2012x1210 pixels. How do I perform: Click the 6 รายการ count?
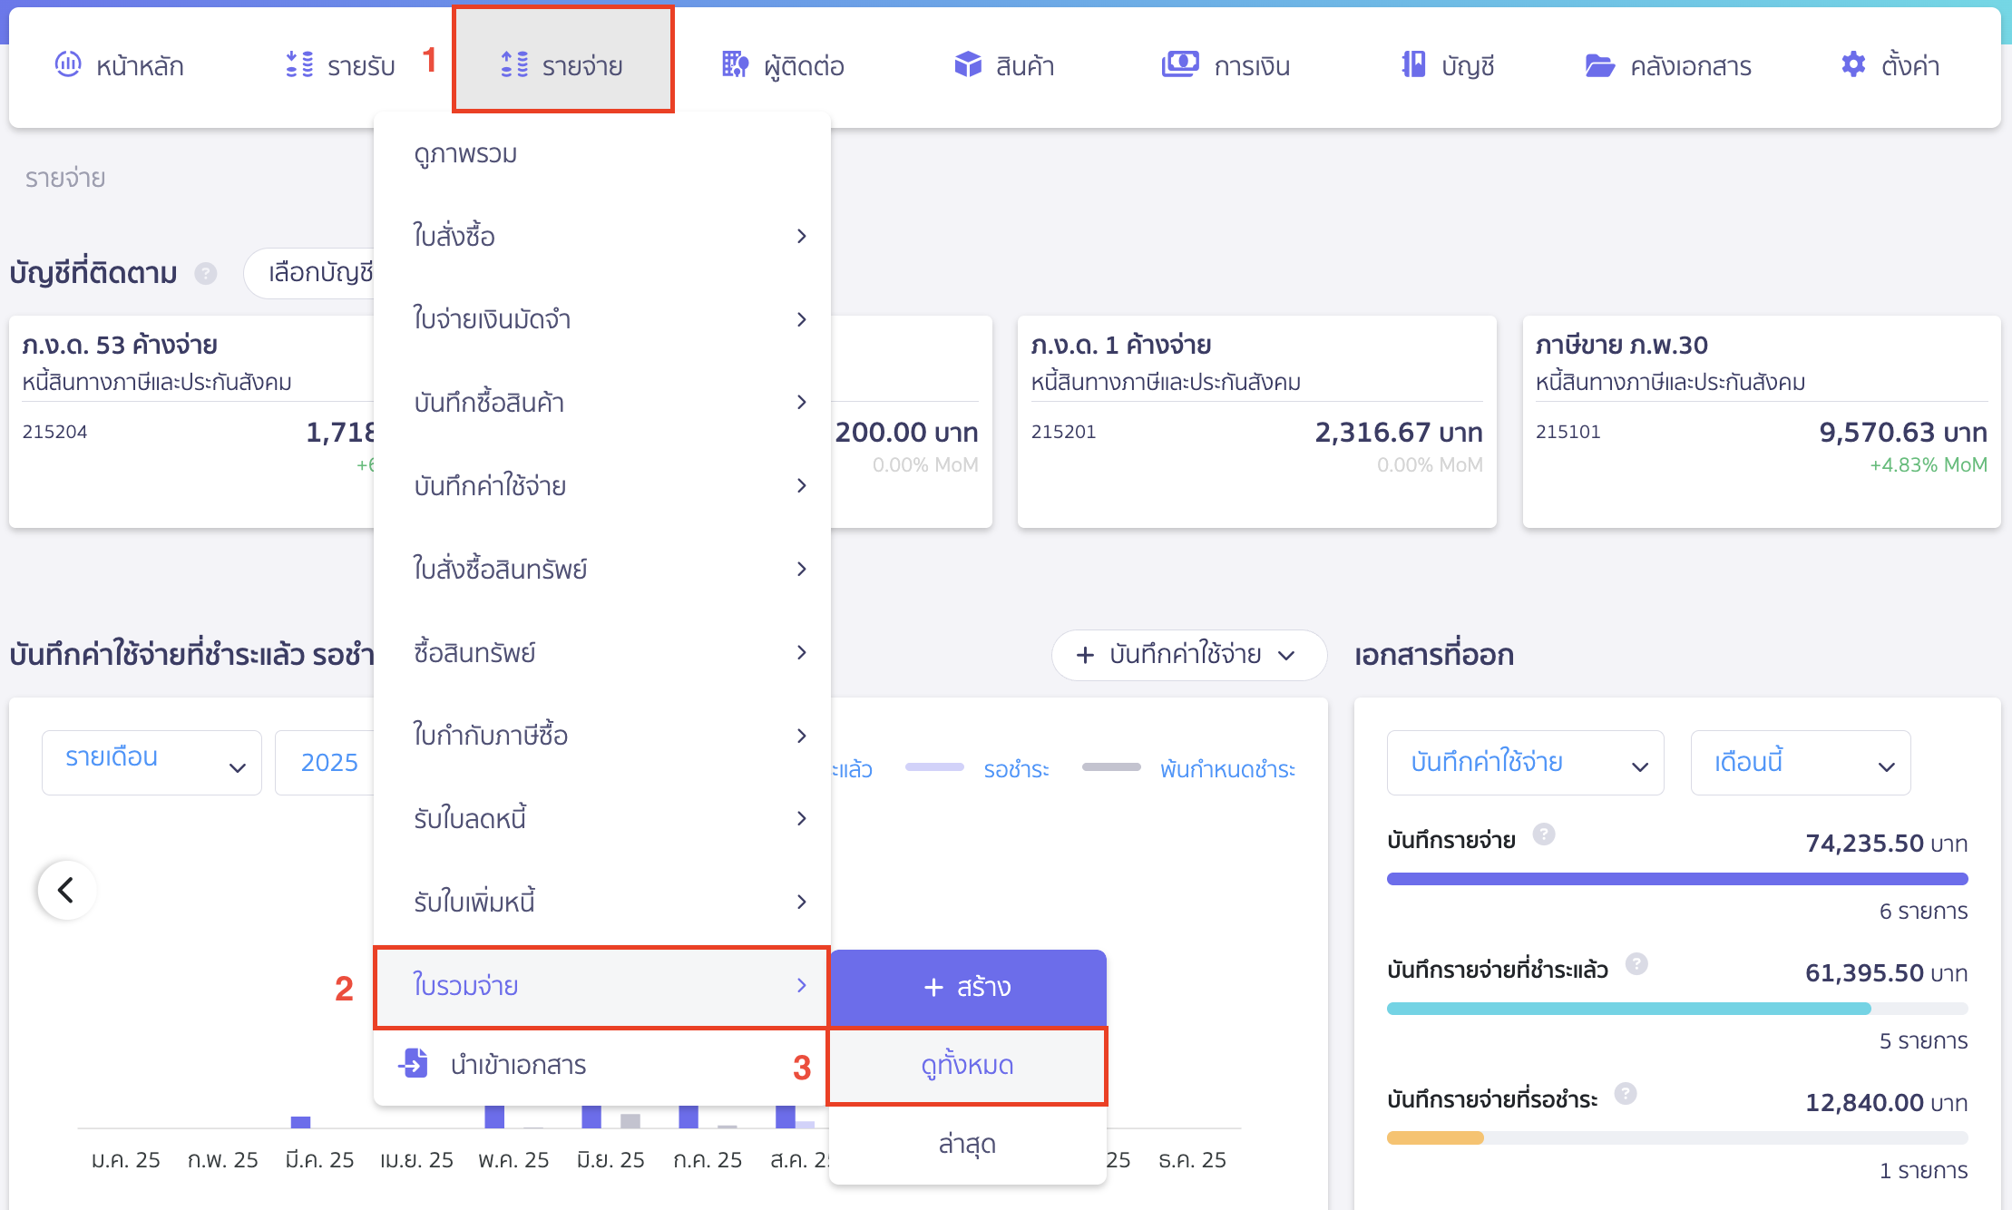click(x=1923, y=911)
